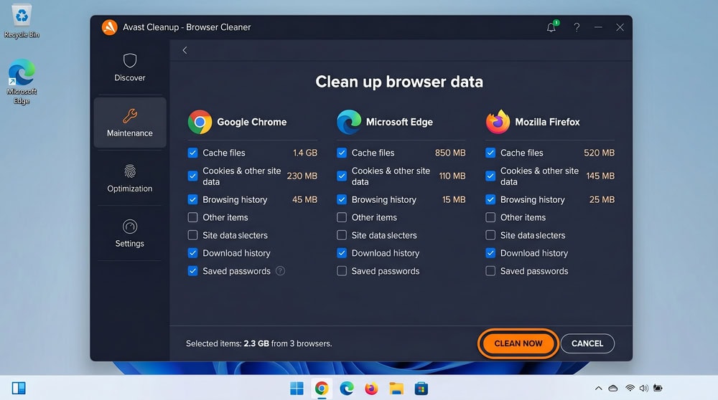
Task: Click the Selected items 2.3 GB summary
Action: pyautogui.click(x=258, y=343)
